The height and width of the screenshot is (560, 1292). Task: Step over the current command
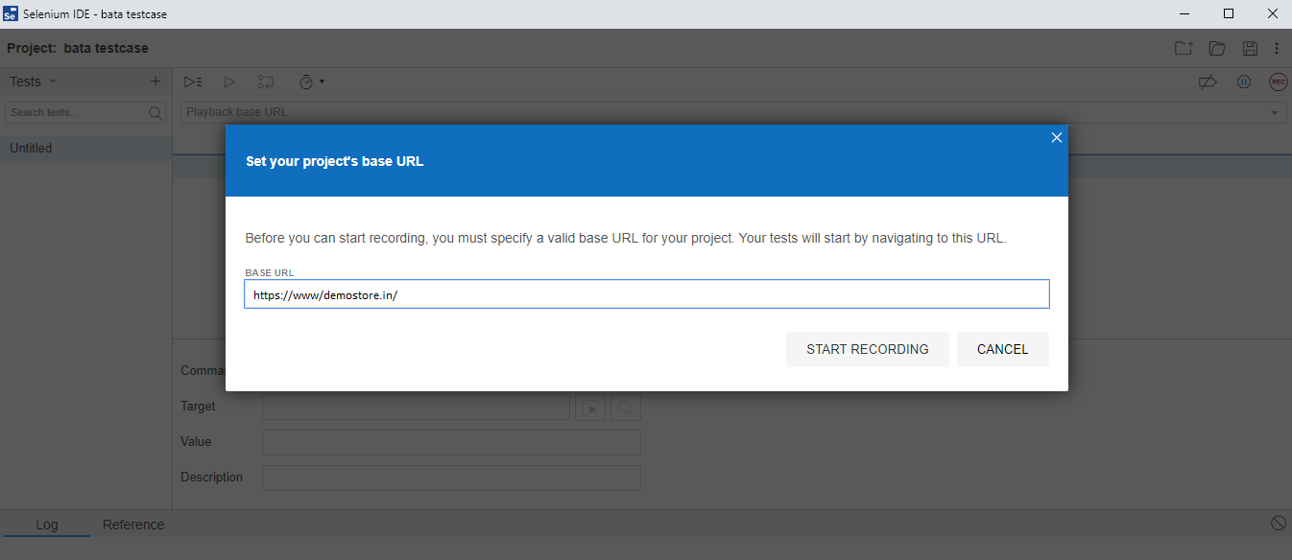[x=266, y=82]
